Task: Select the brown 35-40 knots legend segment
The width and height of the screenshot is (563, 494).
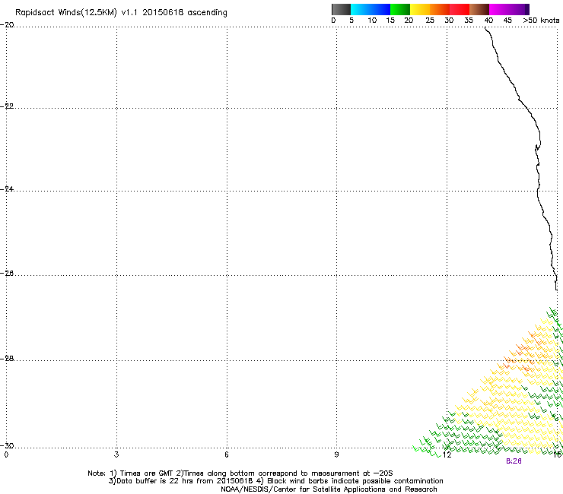Action: coord(479,9)
